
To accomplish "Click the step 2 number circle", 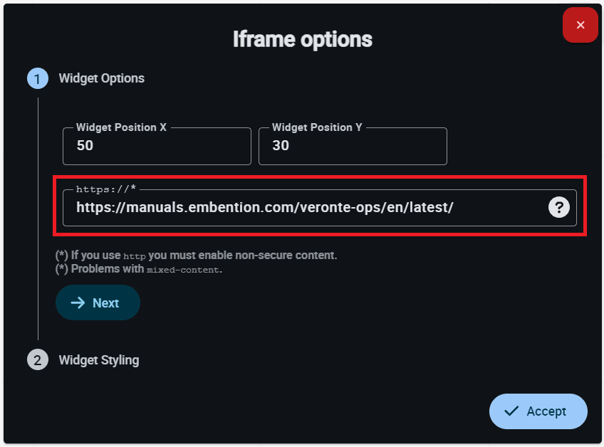I will pyautogui.click(x=37, y=360).
